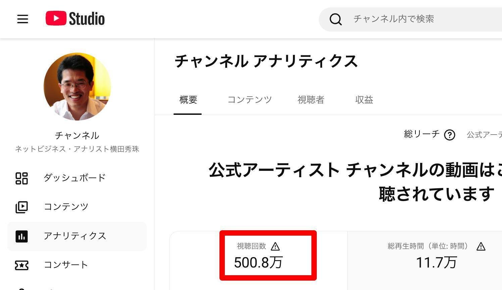The image size is (502, 290).
Task: Click the search magnifier icon
Action: (336, 19)
